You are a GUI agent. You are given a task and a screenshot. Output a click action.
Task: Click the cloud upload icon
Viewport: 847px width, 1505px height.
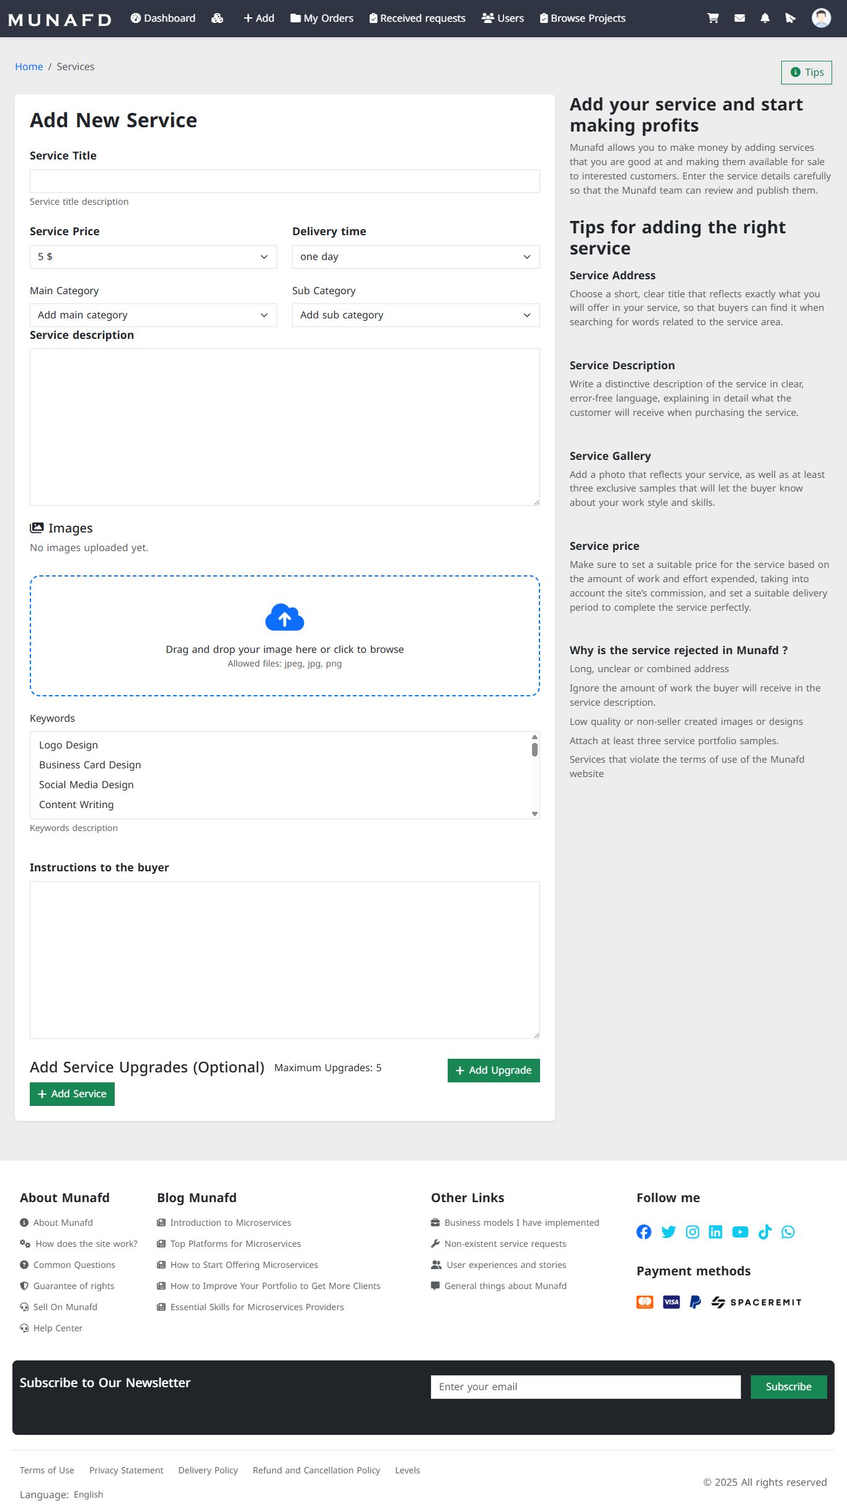coord(285,617)
